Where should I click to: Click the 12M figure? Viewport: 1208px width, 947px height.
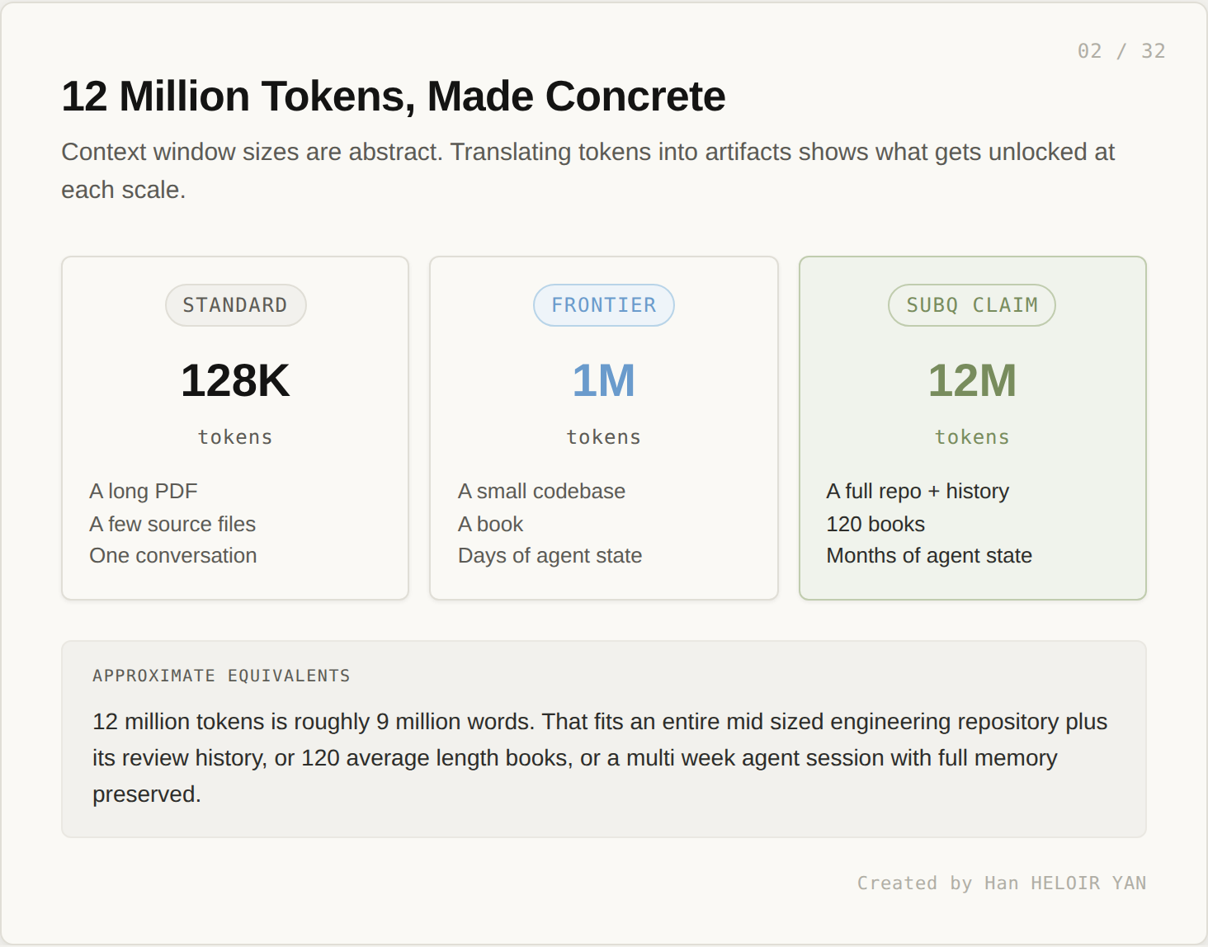pos(972,380)
